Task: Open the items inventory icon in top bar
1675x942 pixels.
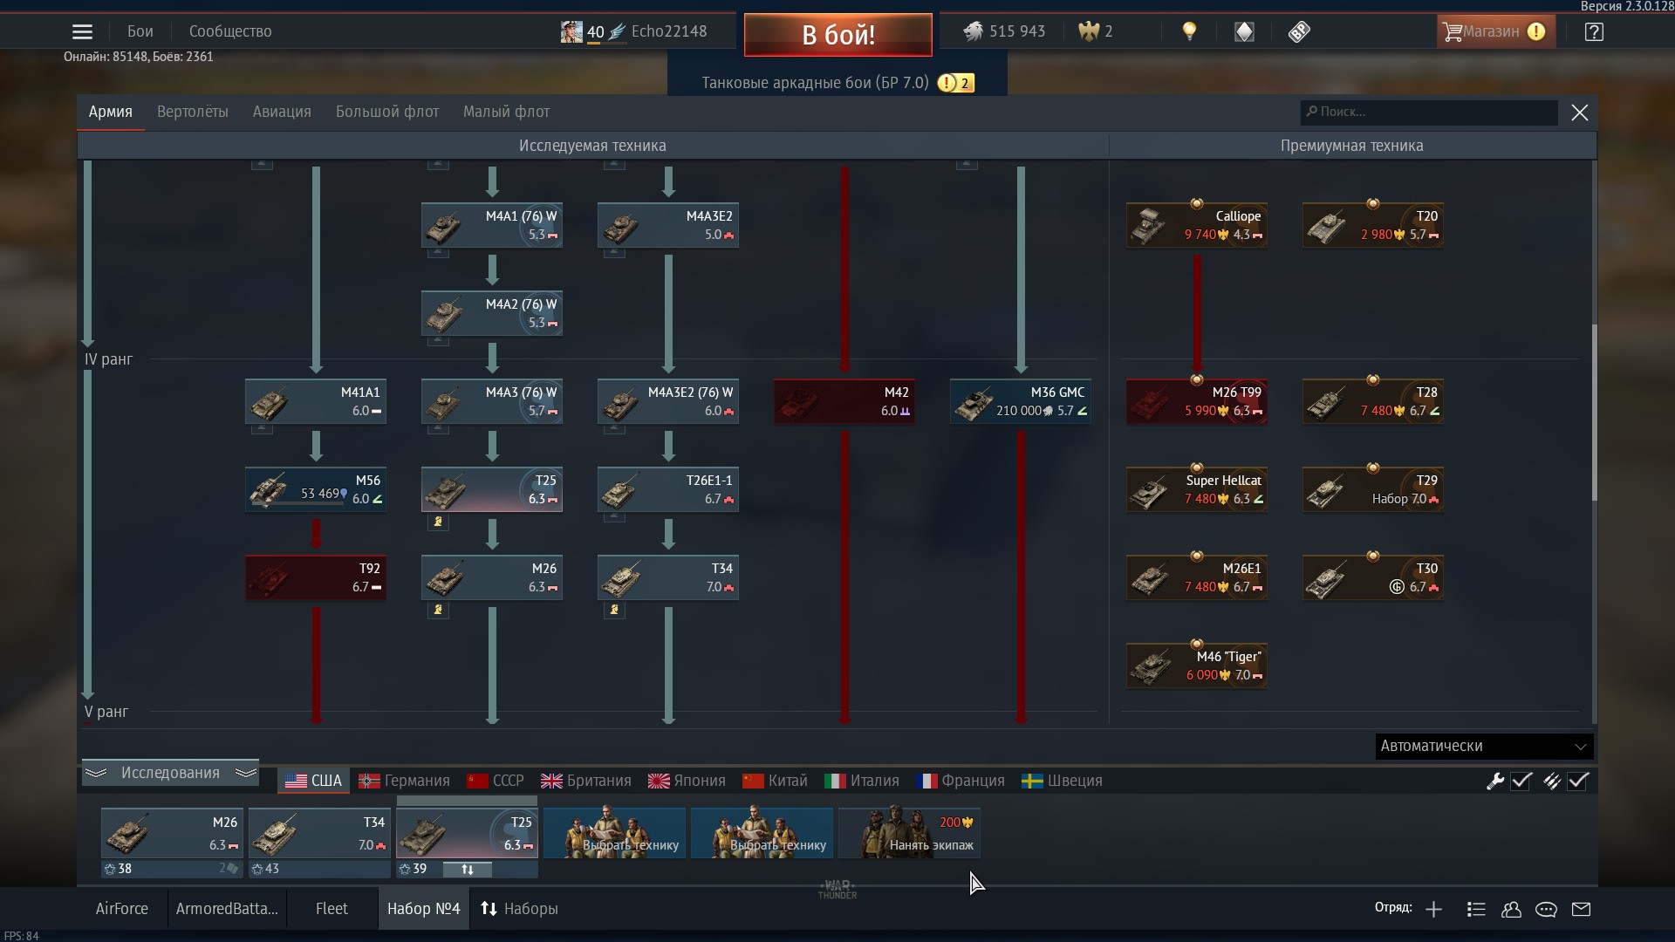Action: click(x=1244, y=32)
